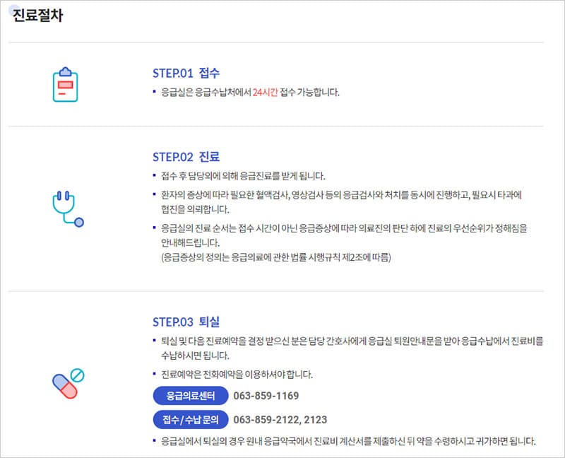Click the 진료절차 page heading

tap(37, 16)
